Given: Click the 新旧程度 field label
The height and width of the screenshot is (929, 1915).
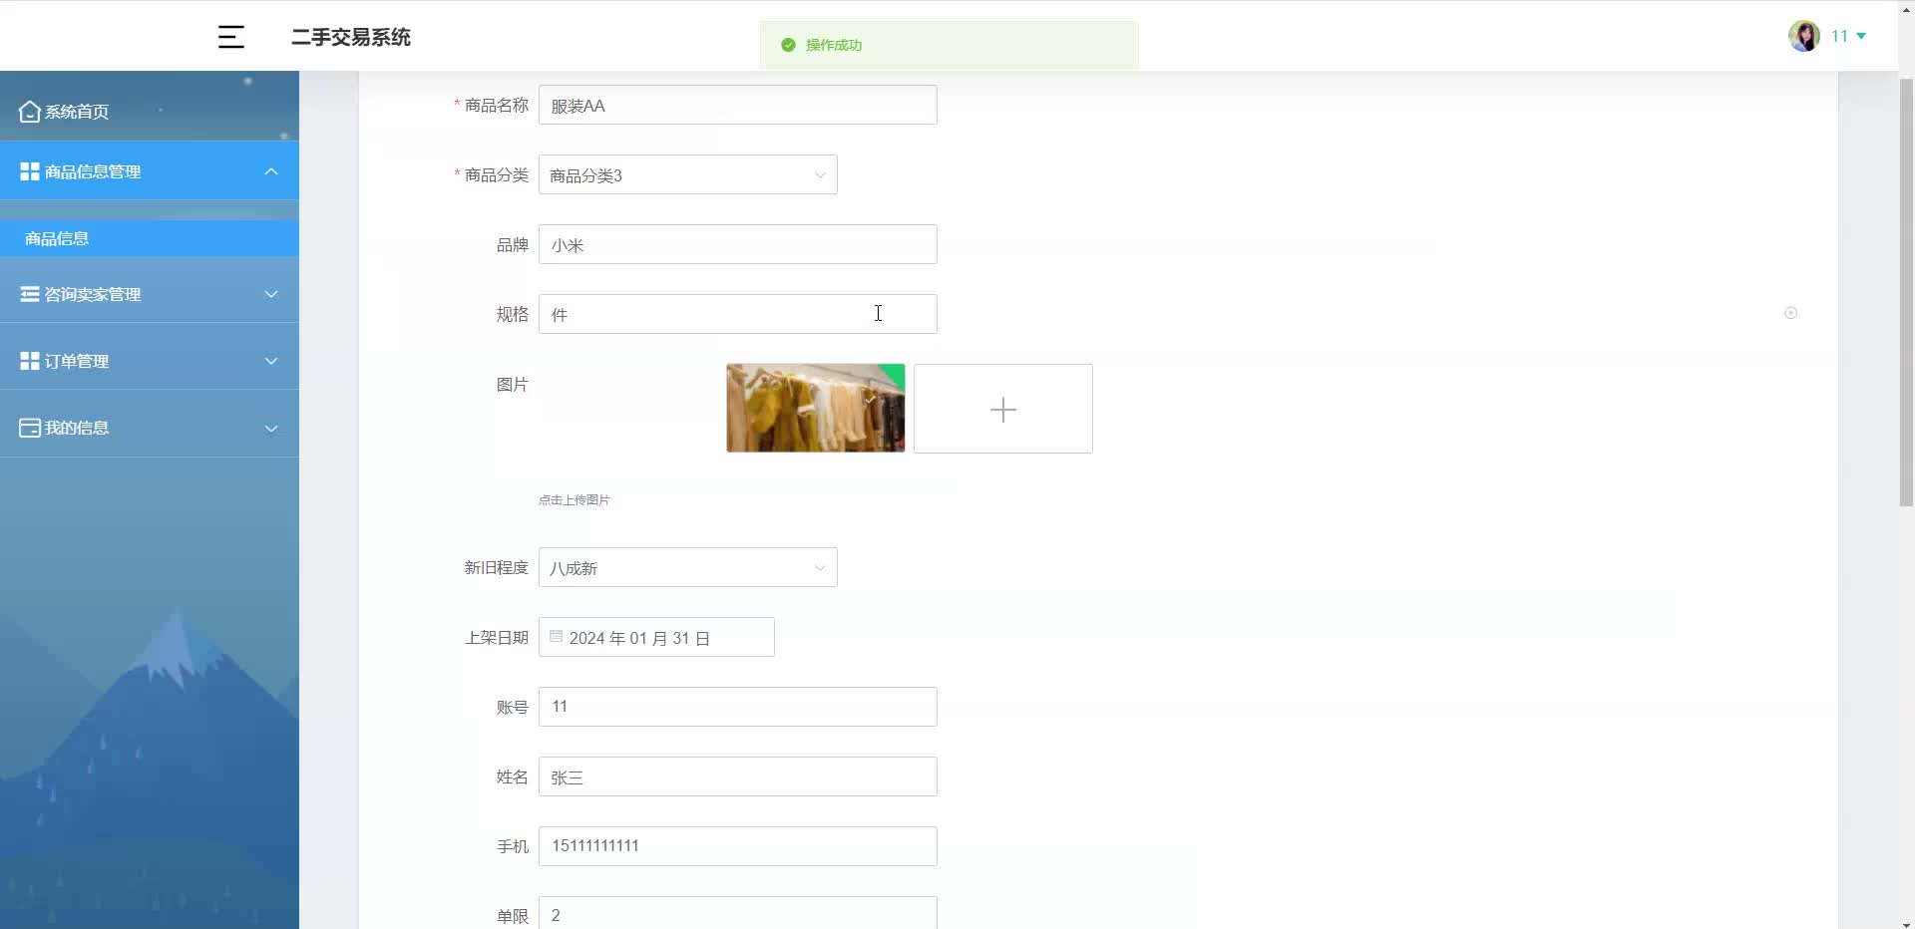Looking at the screenshot, I should [496, 567].
